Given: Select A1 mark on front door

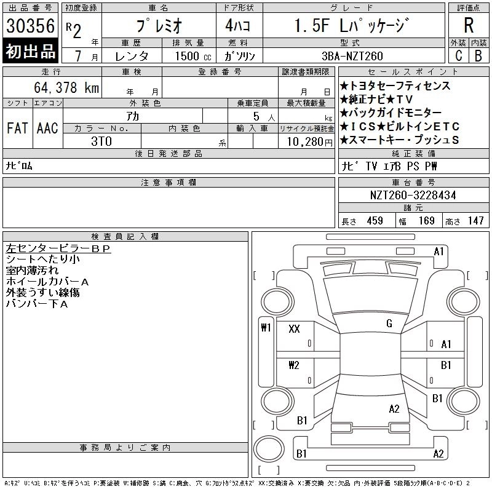Looking at the screenshot, I should [x=446, y=344].
